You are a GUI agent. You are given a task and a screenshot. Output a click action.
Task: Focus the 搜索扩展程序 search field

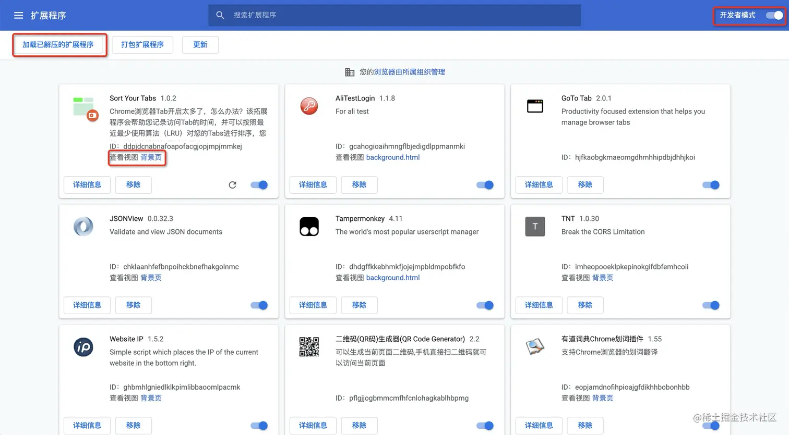coord(394,15)
